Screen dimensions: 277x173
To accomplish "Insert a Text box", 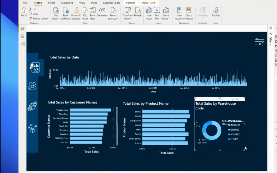I will (x=157, y=13).
